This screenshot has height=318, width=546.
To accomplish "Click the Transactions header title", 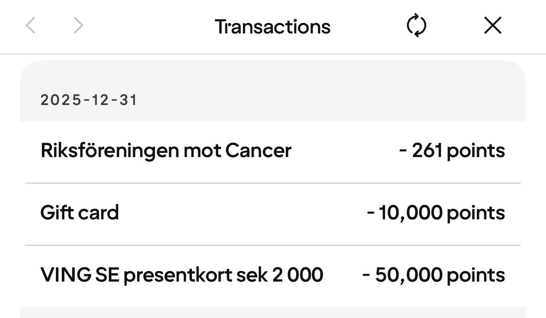I will pos(272,27).
